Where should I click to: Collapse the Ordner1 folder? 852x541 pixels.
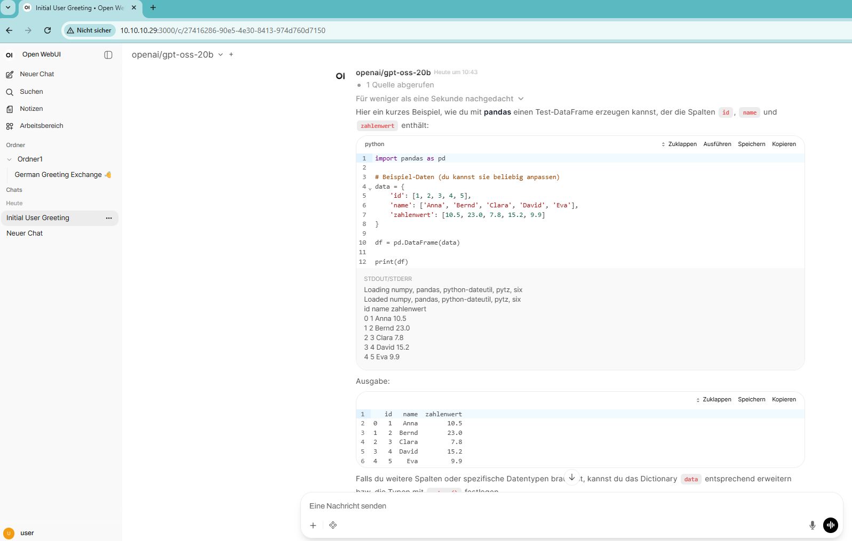pos(10,159)
